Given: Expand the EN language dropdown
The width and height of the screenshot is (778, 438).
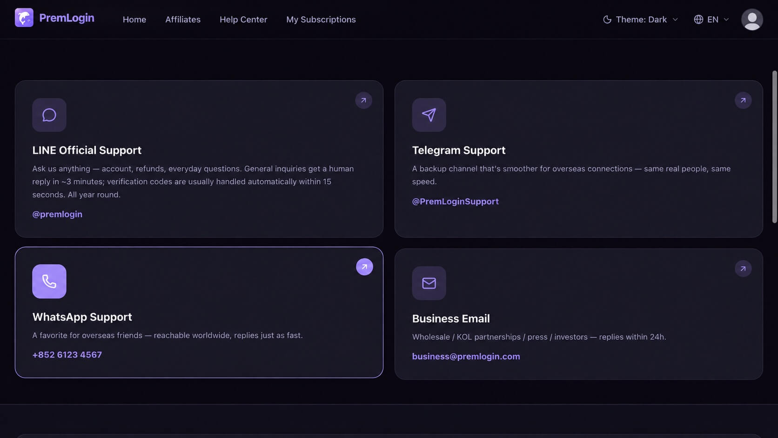Looking at the screenshot, I should (711, 20).
